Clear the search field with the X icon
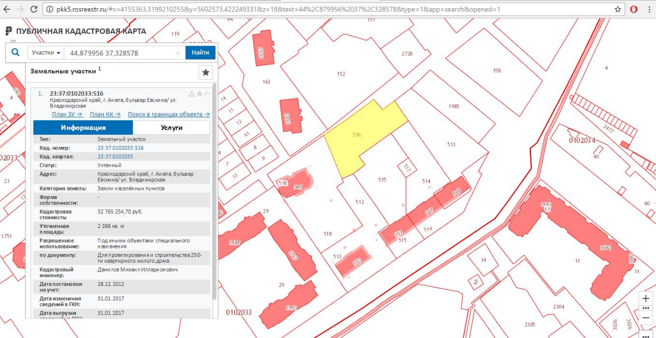 point(178,53)
